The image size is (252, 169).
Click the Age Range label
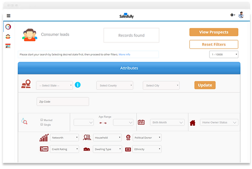pos(105,117)
